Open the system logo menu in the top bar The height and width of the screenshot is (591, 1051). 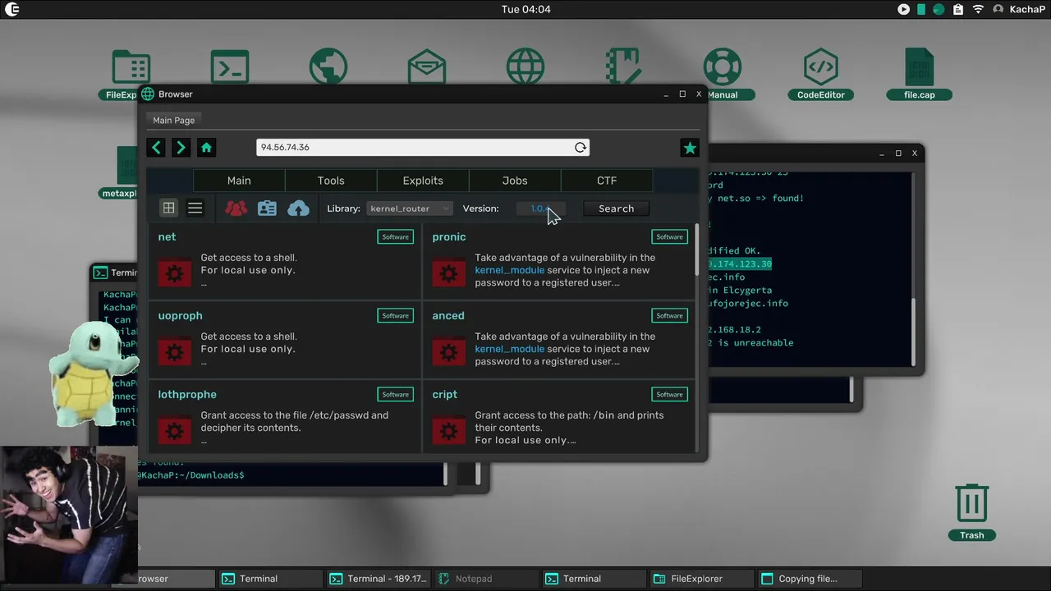[x=11, y=9]
